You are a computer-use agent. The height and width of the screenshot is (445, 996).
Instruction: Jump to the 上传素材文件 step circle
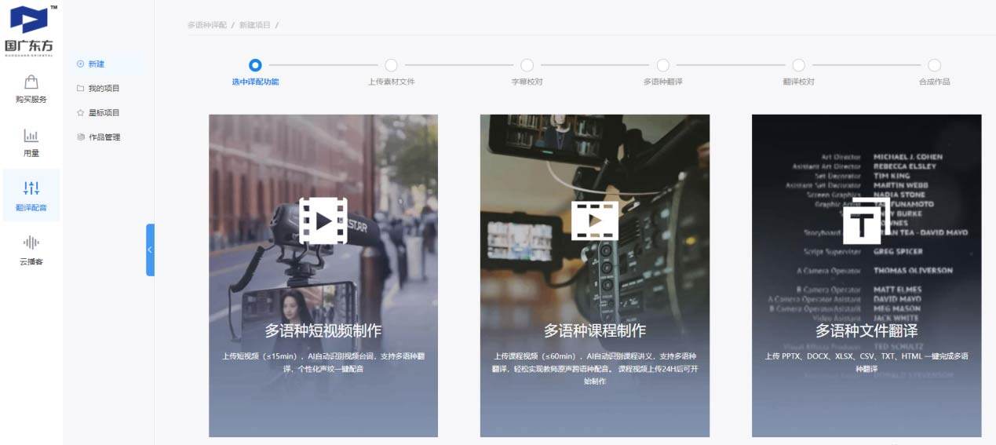[x=391, y=65]
